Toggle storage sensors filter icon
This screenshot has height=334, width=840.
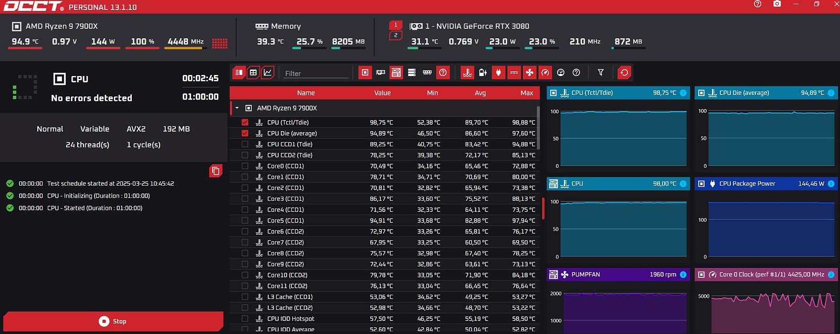(x=412, y=72)
